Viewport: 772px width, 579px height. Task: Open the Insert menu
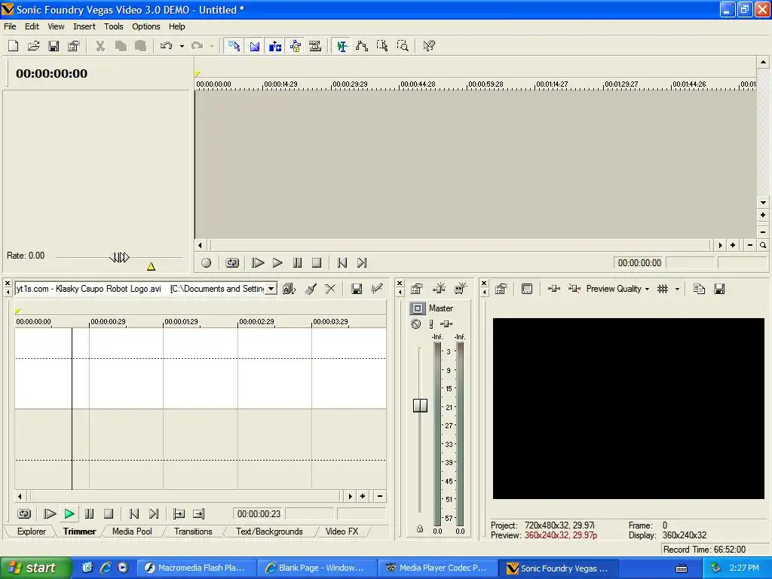84,26
